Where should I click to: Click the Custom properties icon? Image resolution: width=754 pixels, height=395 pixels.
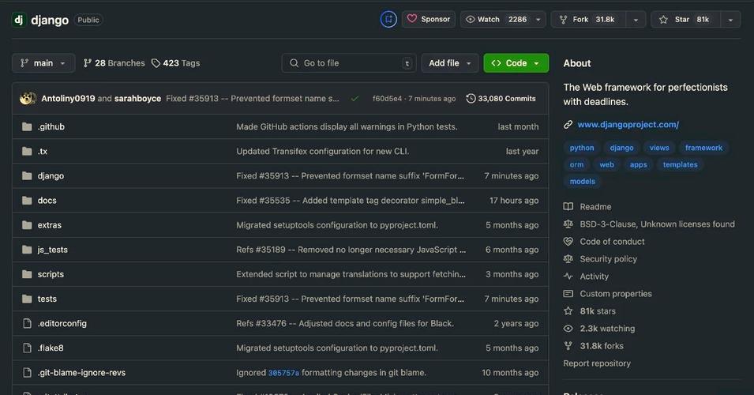[568, 293]
